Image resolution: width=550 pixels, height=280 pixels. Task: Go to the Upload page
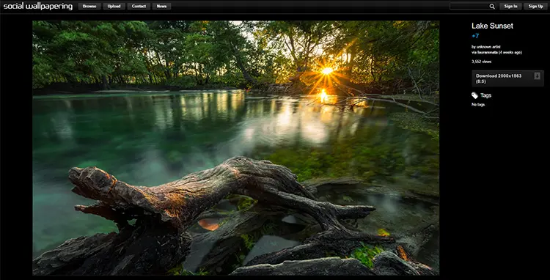(114, 7)
